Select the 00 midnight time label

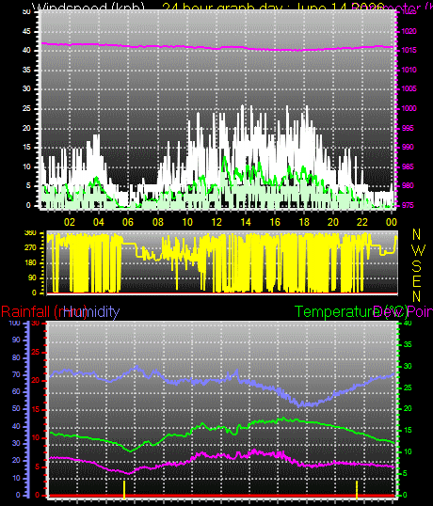pyautogui.click(x=392, y=222)
